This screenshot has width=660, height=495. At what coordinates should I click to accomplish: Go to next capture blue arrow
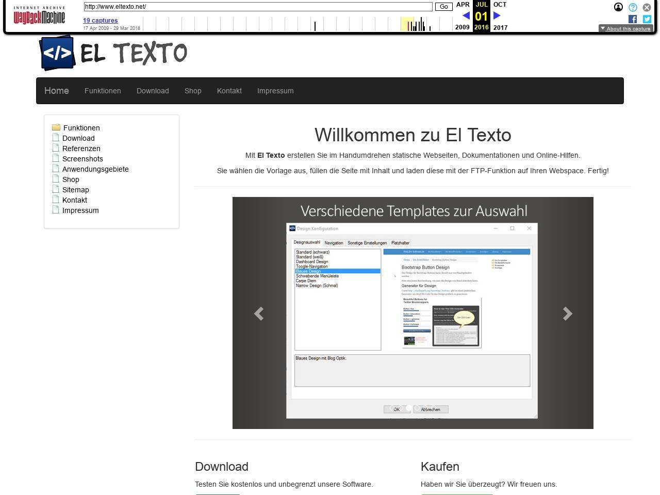pyautogui.click(x=497, y=16)
